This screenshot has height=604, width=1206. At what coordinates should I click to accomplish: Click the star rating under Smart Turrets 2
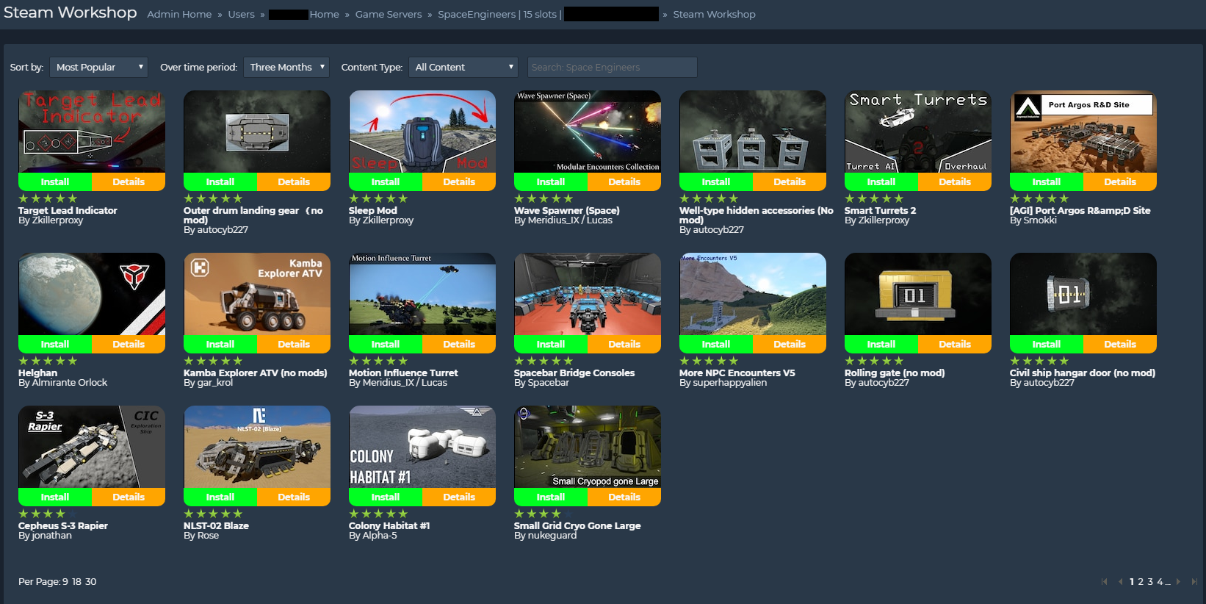pyautogui.click(x=874, y=198)
